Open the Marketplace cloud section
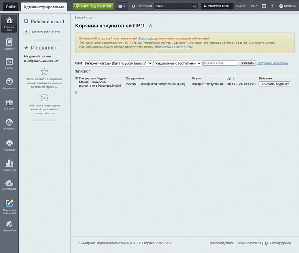Viewport: 299px width, 253px height. (x=9, y=185)
